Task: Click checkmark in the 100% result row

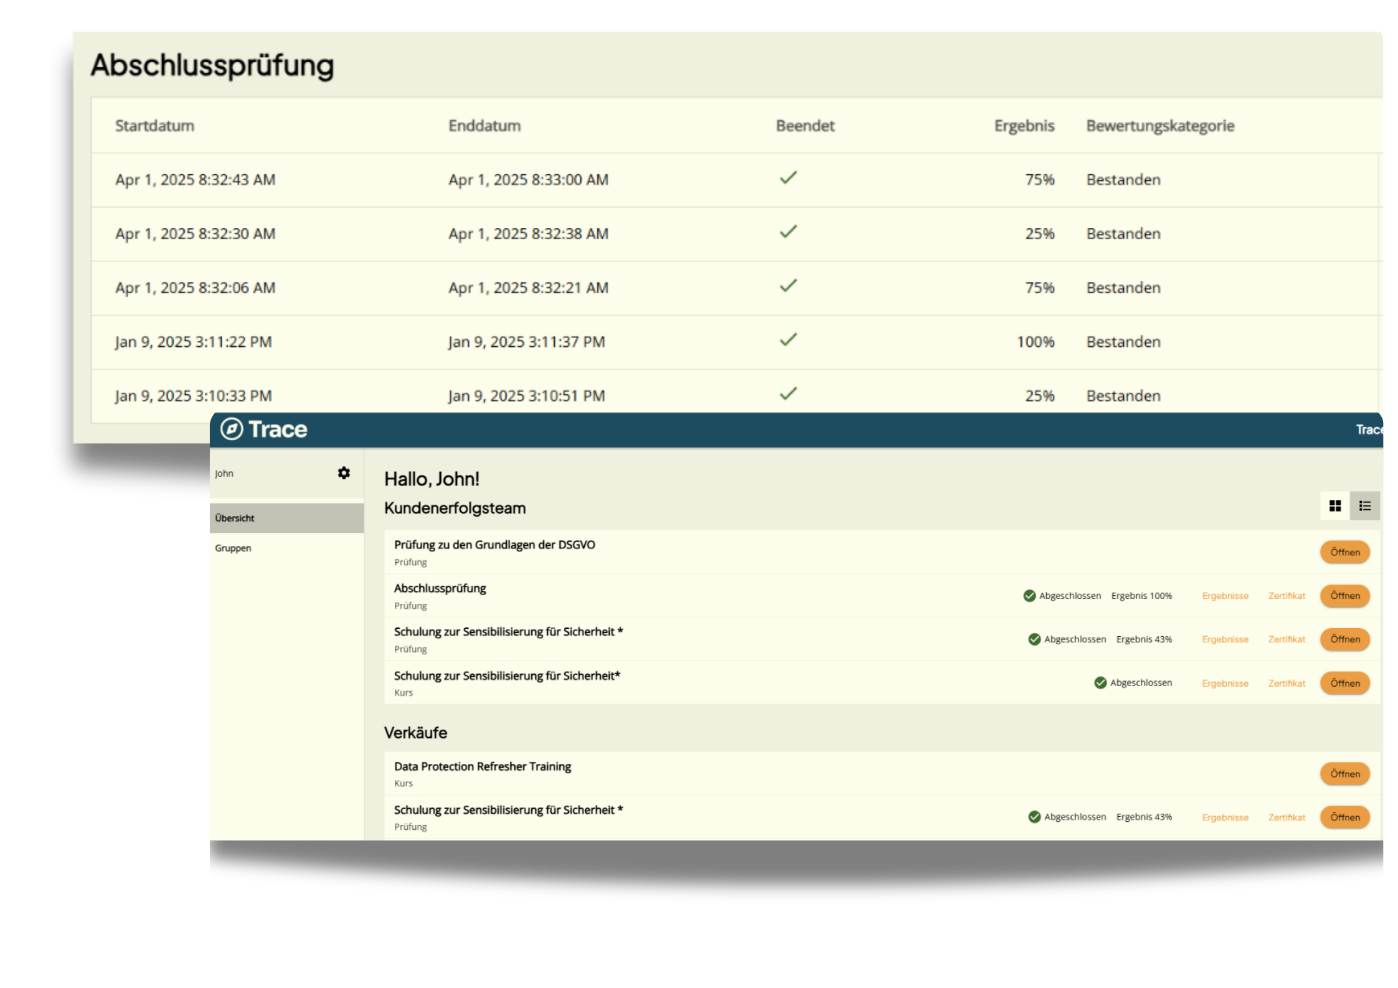Action: coord(788,340)
